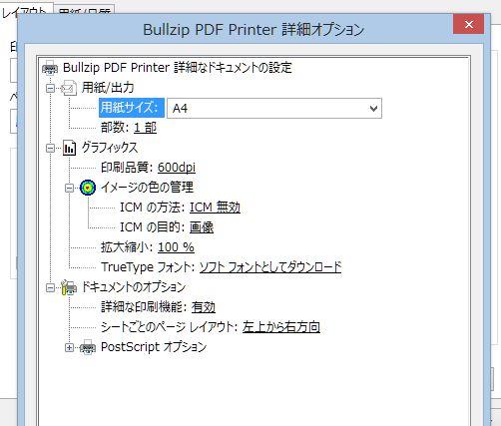This screenshot has height=426, width=501.
Task: Click the printer icon beside document settings root
Action: coord(50,68)
